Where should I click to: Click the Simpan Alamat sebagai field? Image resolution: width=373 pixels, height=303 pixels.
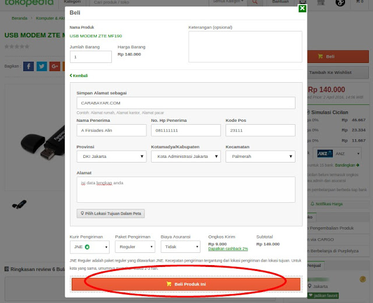pos(186,103)
